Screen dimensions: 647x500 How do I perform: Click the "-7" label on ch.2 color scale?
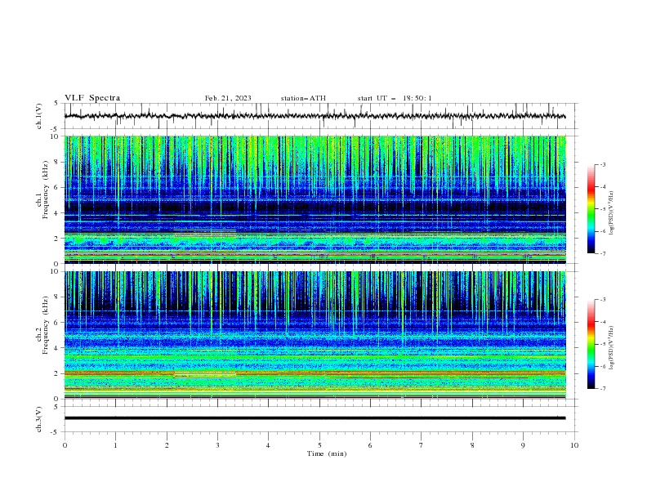click(602, 388)
